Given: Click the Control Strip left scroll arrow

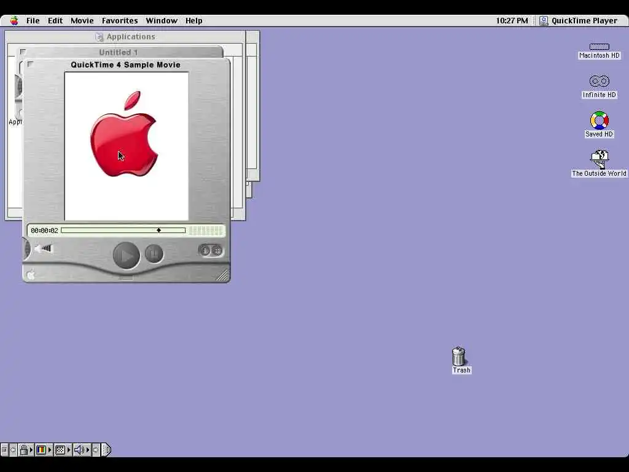Looking at the screenshot, I should tap(13, 450).
